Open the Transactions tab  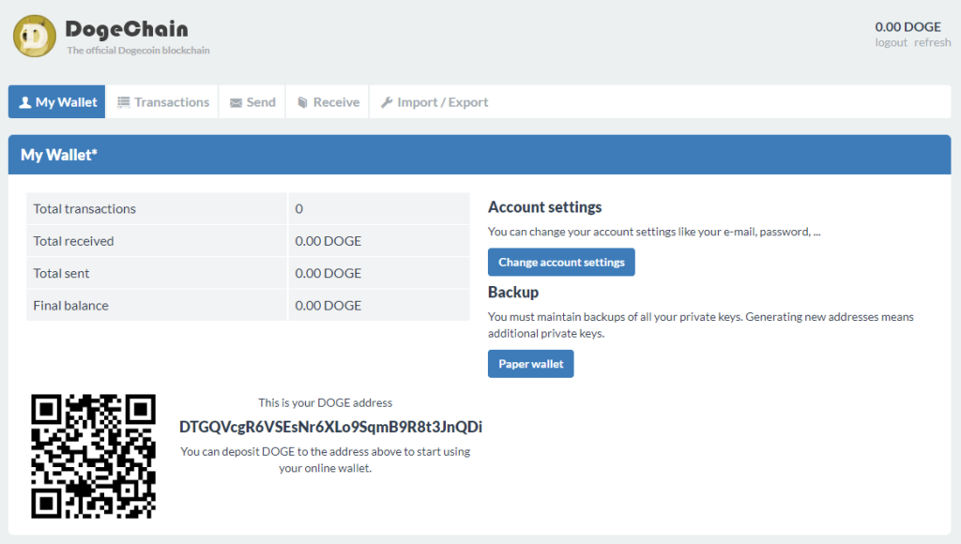click(172, 102)
